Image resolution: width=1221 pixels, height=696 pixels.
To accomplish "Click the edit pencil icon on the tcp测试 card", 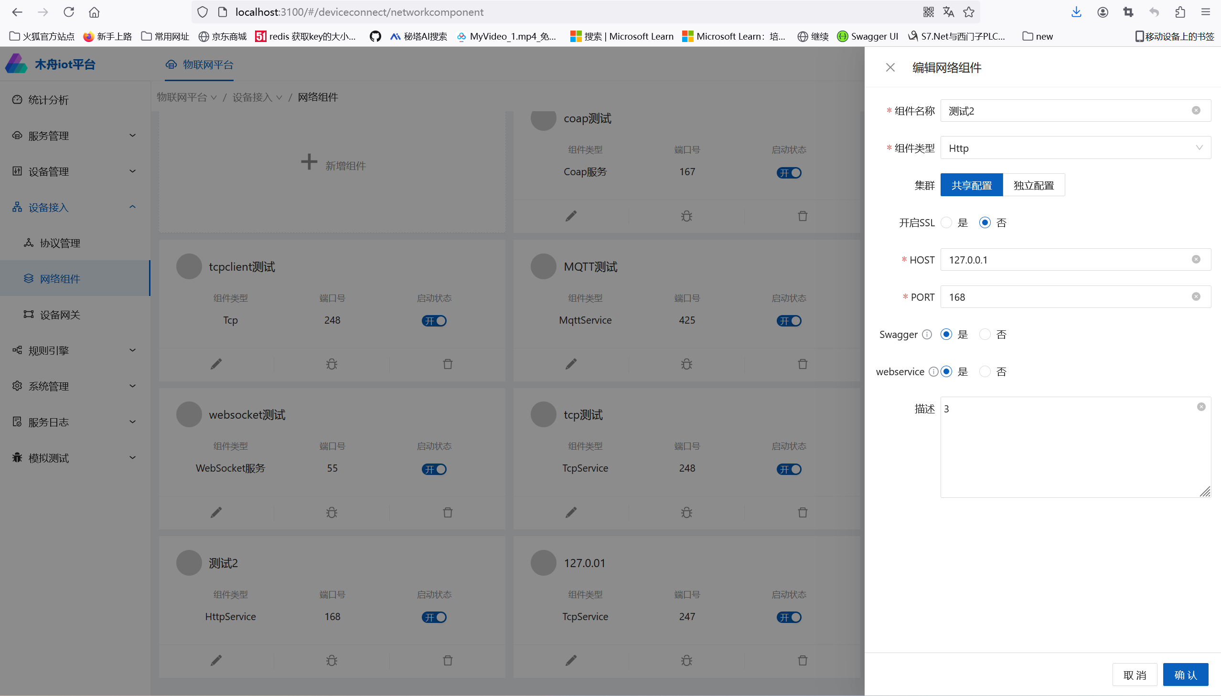I will [x=571, y=512].
